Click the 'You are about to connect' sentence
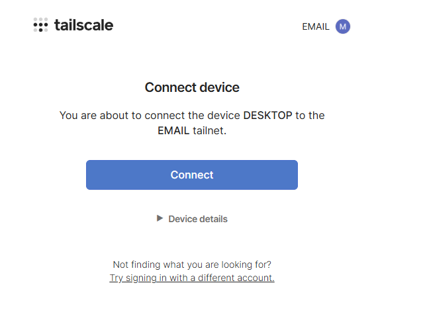Screen dimensions: 425x324 click(x=132, y=116)
